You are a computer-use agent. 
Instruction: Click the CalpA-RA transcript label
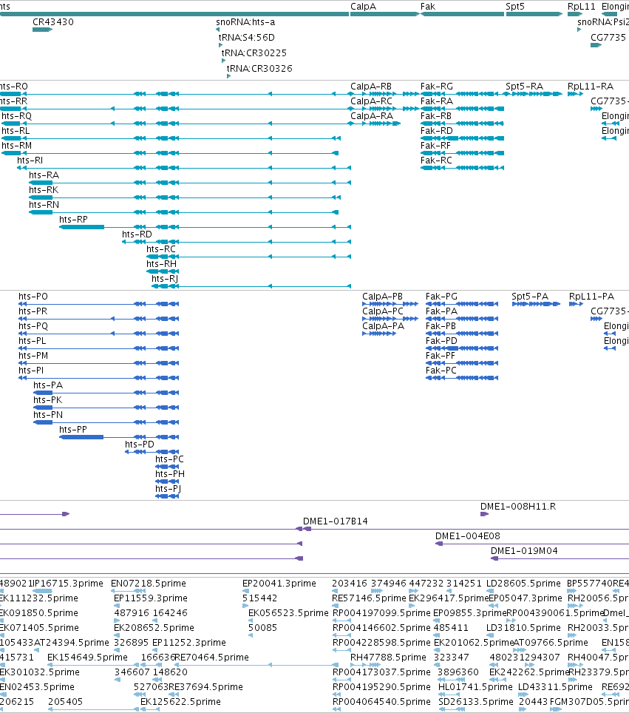372,116
